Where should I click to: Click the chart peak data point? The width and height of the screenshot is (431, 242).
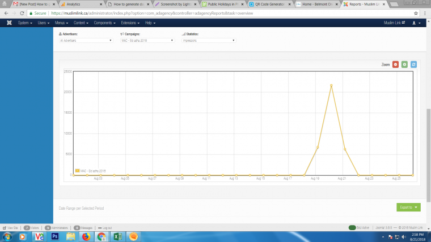[x=331, y=85]
